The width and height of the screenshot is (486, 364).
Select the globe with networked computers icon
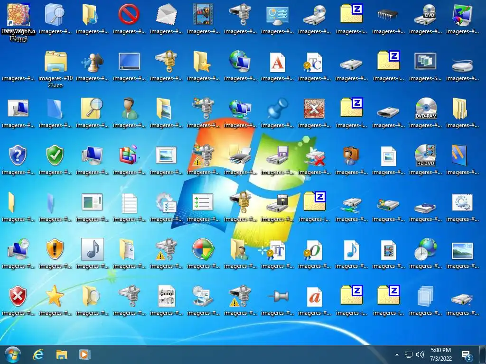[x=240, y=109]
